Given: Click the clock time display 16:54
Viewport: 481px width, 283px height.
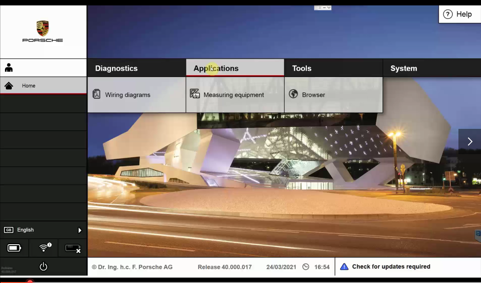Looking at the screenshot, I should (x=322, y=267).
